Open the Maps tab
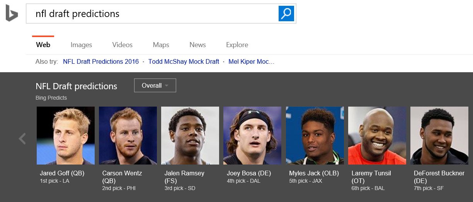This screenshot has height=202, width=473. [161, 45]
